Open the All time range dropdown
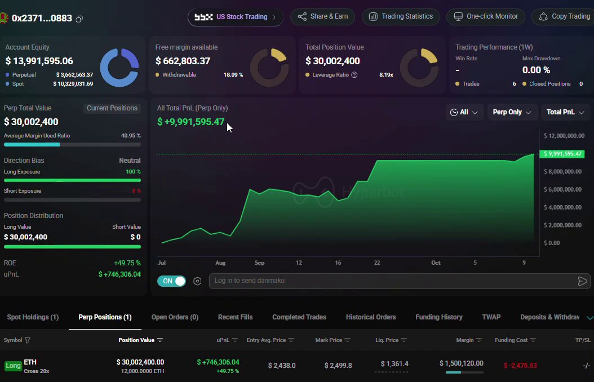This screenshot has width=594, height=382. pyautogui.click(x=464, y=112)
